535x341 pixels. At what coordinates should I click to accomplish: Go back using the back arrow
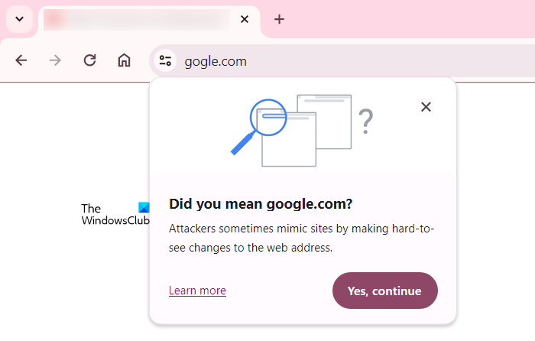click(21, 60)
